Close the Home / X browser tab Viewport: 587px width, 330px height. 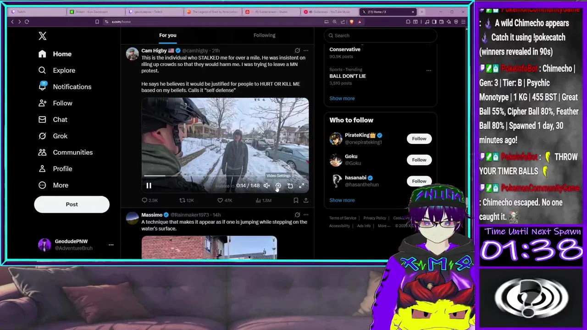coord(413,12)
